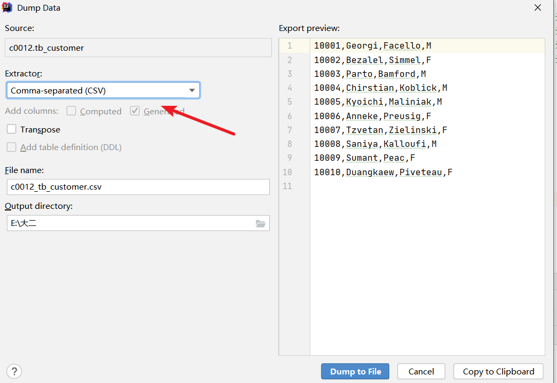Click the Duangkaew Piveteau preview line
This screenshot has height=383, width=557.
383,172
